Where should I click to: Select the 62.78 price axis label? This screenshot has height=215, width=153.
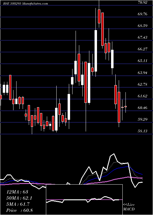143,84
